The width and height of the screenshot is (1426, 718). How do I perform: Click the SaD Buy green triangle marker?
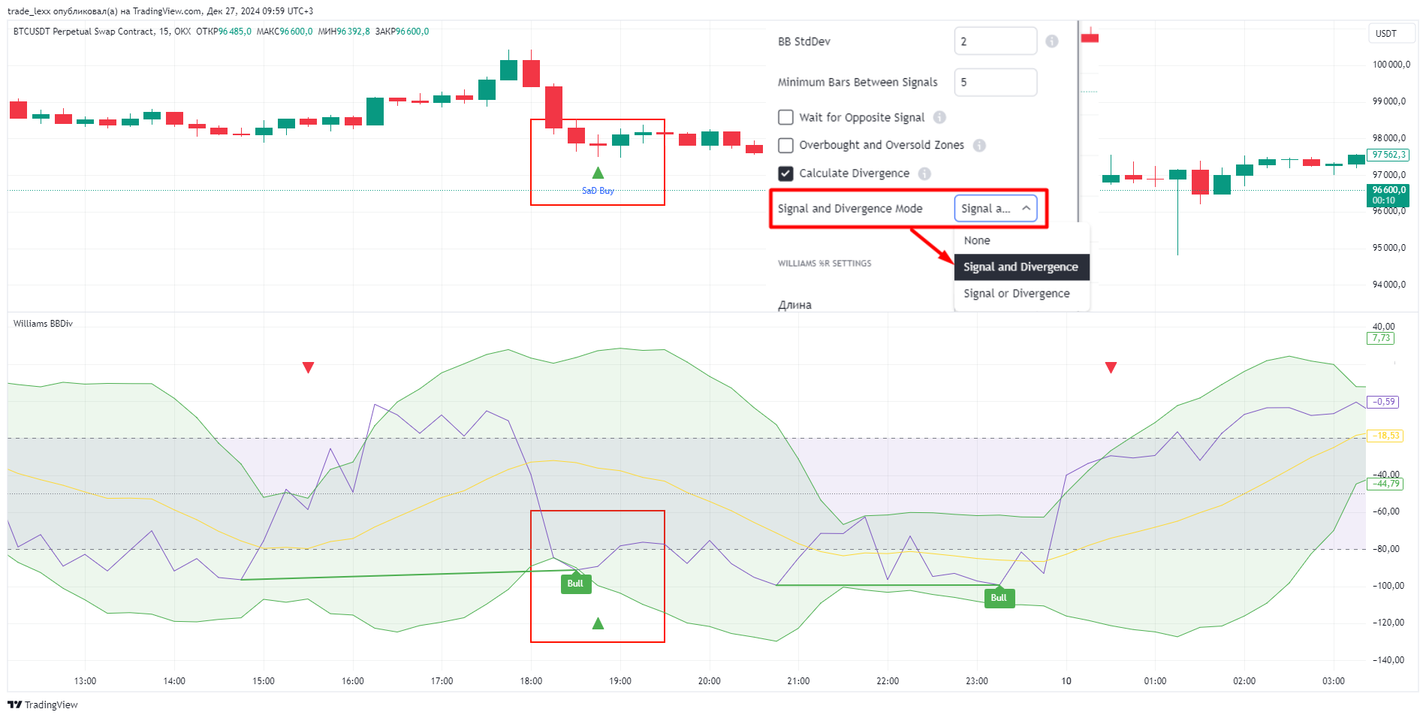pyautogui.click(x=598, y=173)
